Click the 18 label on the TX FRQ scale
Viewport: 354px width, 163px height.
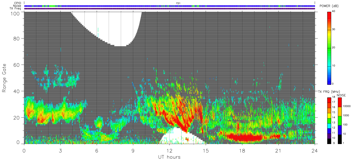coord(334,97)
